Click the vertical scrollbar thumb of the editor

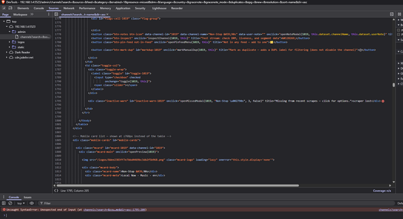(394, 85)
